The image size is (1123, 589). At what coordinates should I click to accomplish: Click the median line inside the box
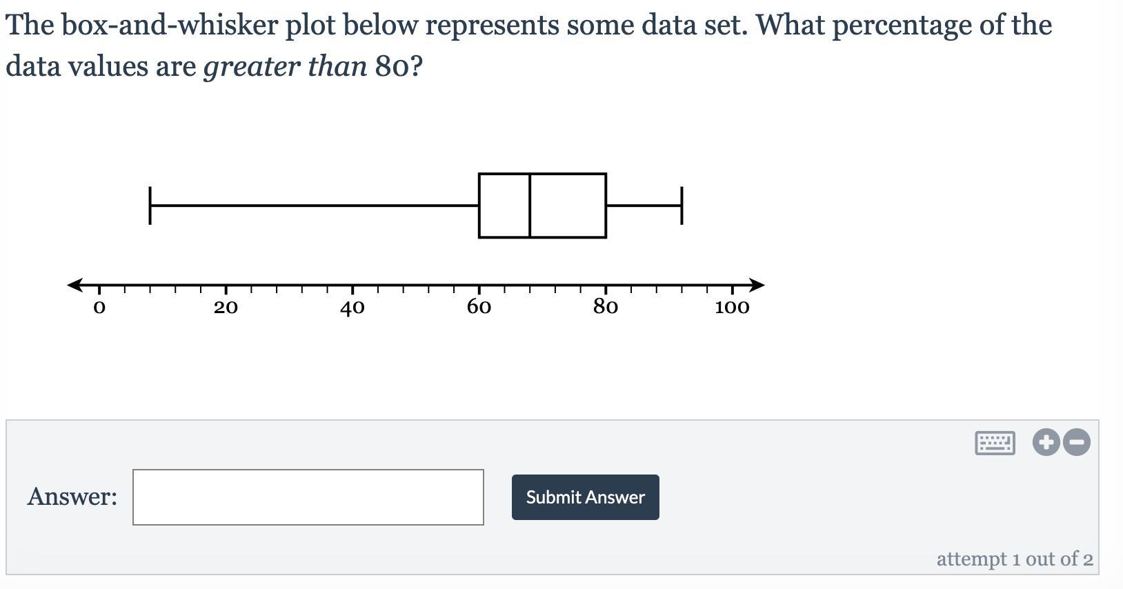pyautogui.click(x=530, y=206)
